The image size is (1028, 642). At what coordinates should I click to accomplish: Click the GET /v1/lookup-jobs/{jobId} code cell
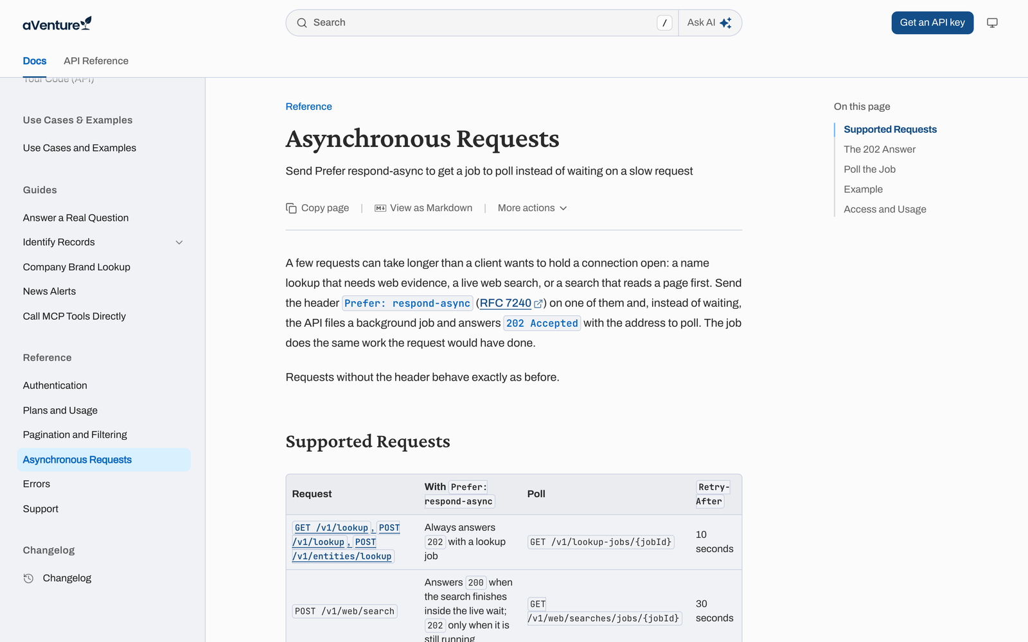coord(601,542)
